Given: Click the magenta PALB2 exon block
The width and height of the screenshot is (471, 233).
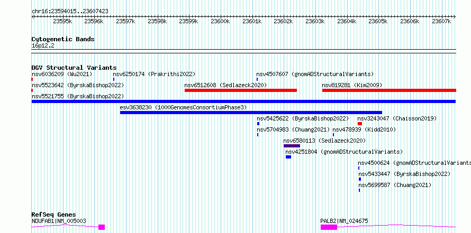Looking at the screenshot, I should 329,227.
